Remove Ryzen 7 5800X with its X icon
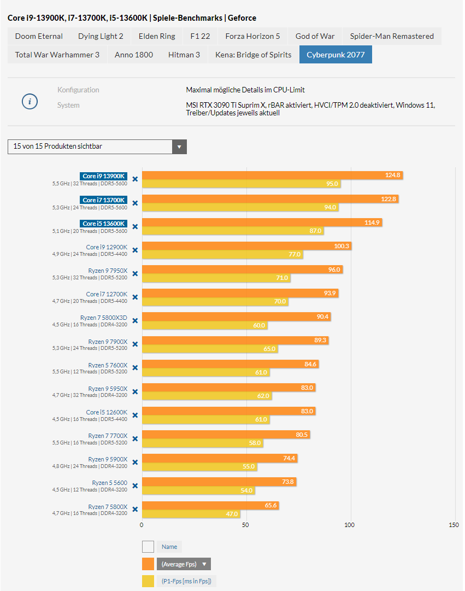This screenshot has height=591, width=465. coord(135,509)
